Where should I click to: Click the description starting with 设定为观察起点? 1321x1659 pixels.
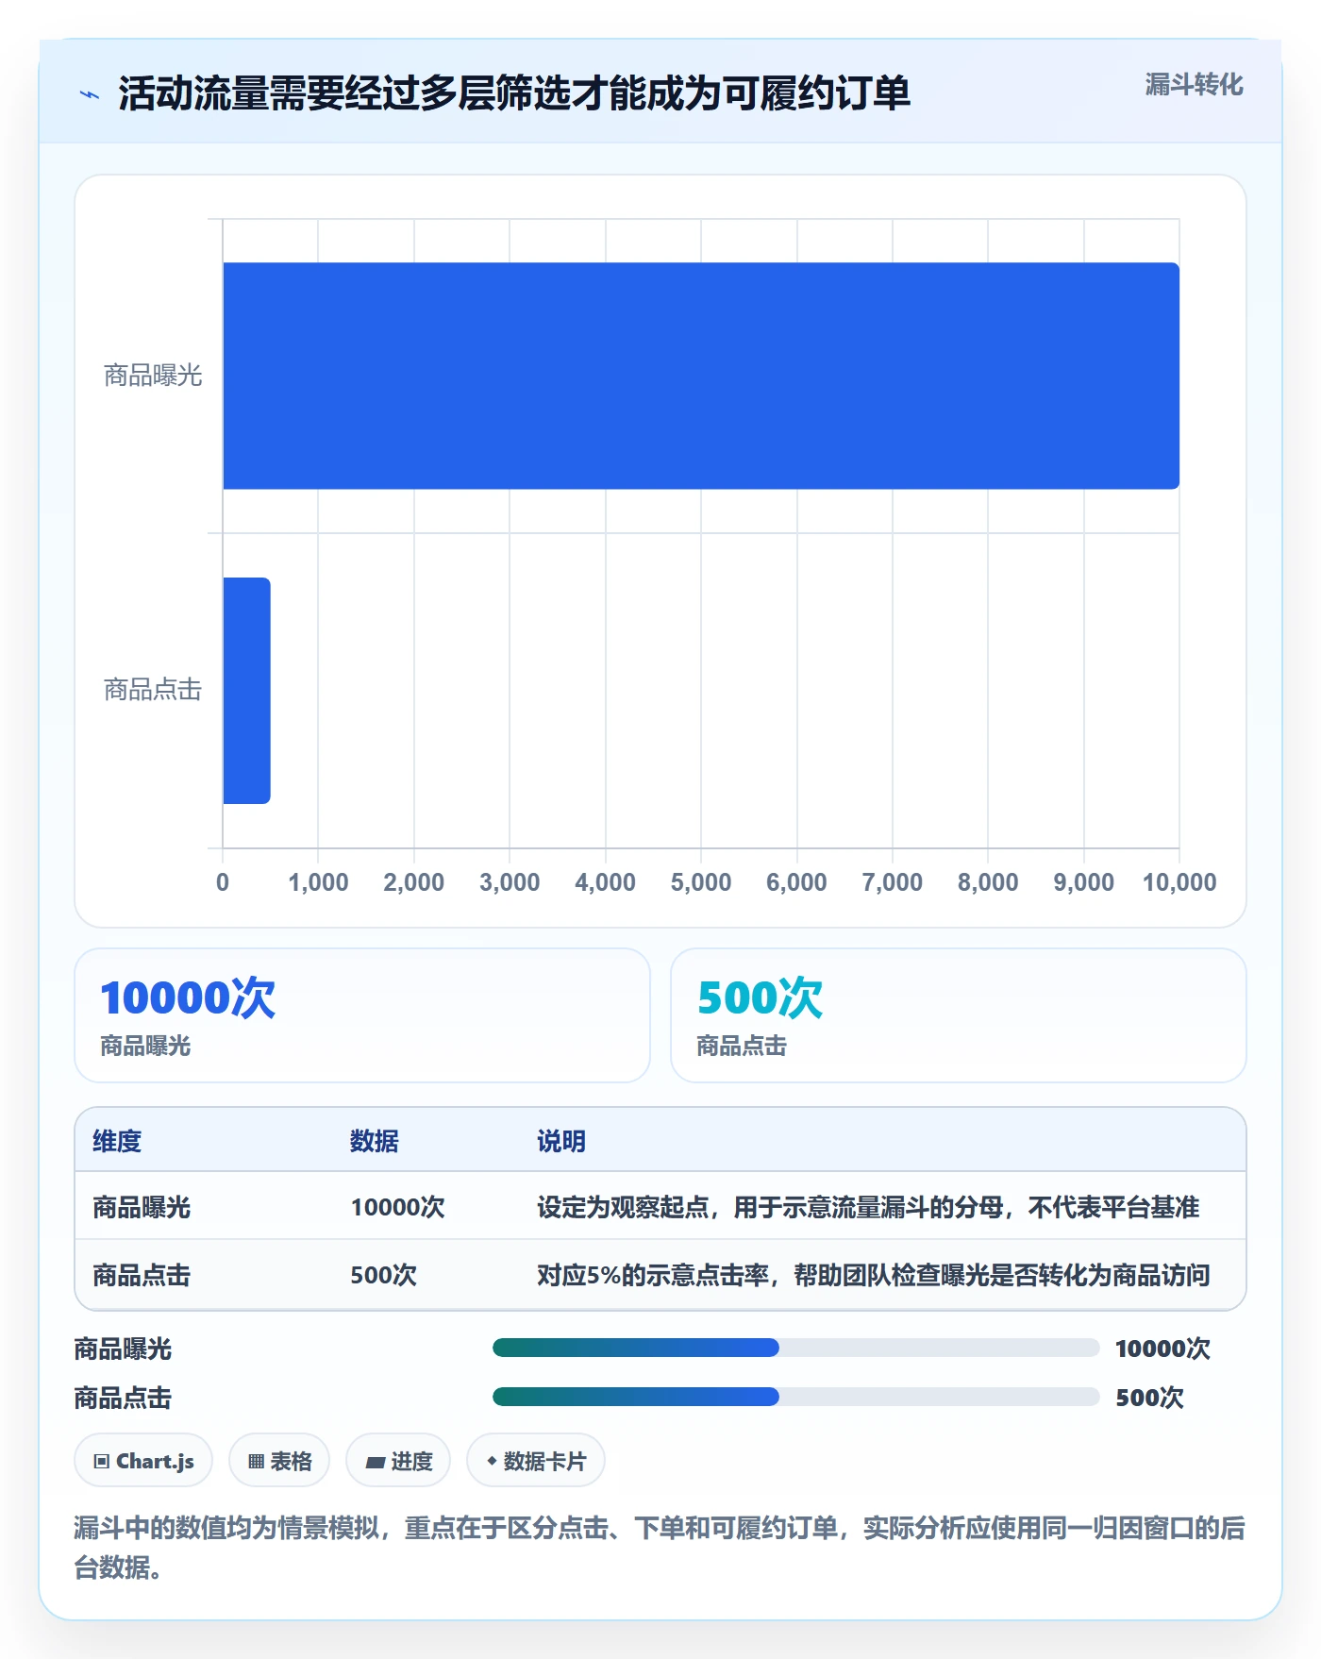click(x=868, y=1207)
